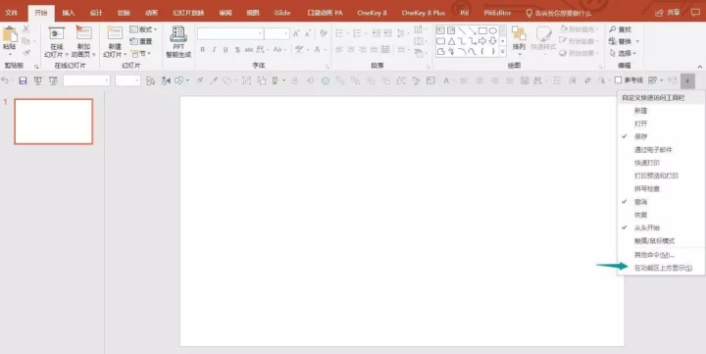Viewport: 706px width, 354px height.
Task: Click the Reset (重置) slide button
Action: coord(141,41)
